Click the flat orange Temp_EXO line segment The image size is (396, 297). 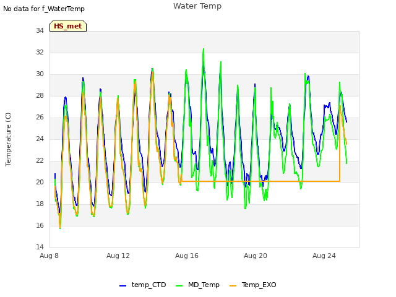[260, 181]
